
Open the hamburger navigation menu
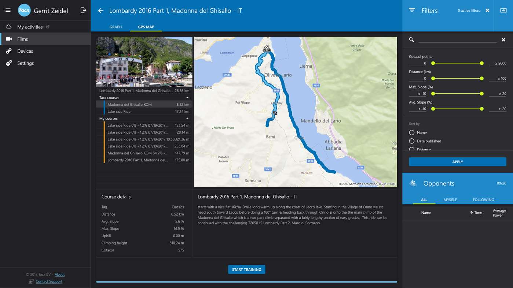tap(8, 10)
